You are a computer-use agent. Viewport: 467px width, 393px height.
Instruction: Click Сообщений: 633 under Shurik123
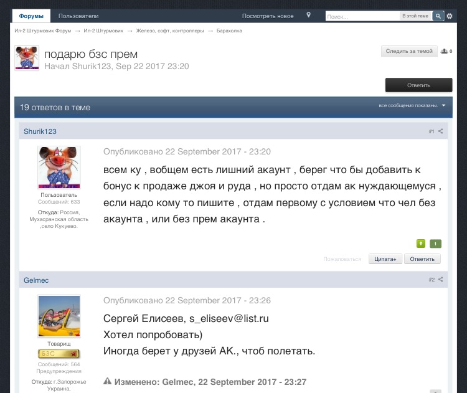pyautogui.click(x=59, y=202)
